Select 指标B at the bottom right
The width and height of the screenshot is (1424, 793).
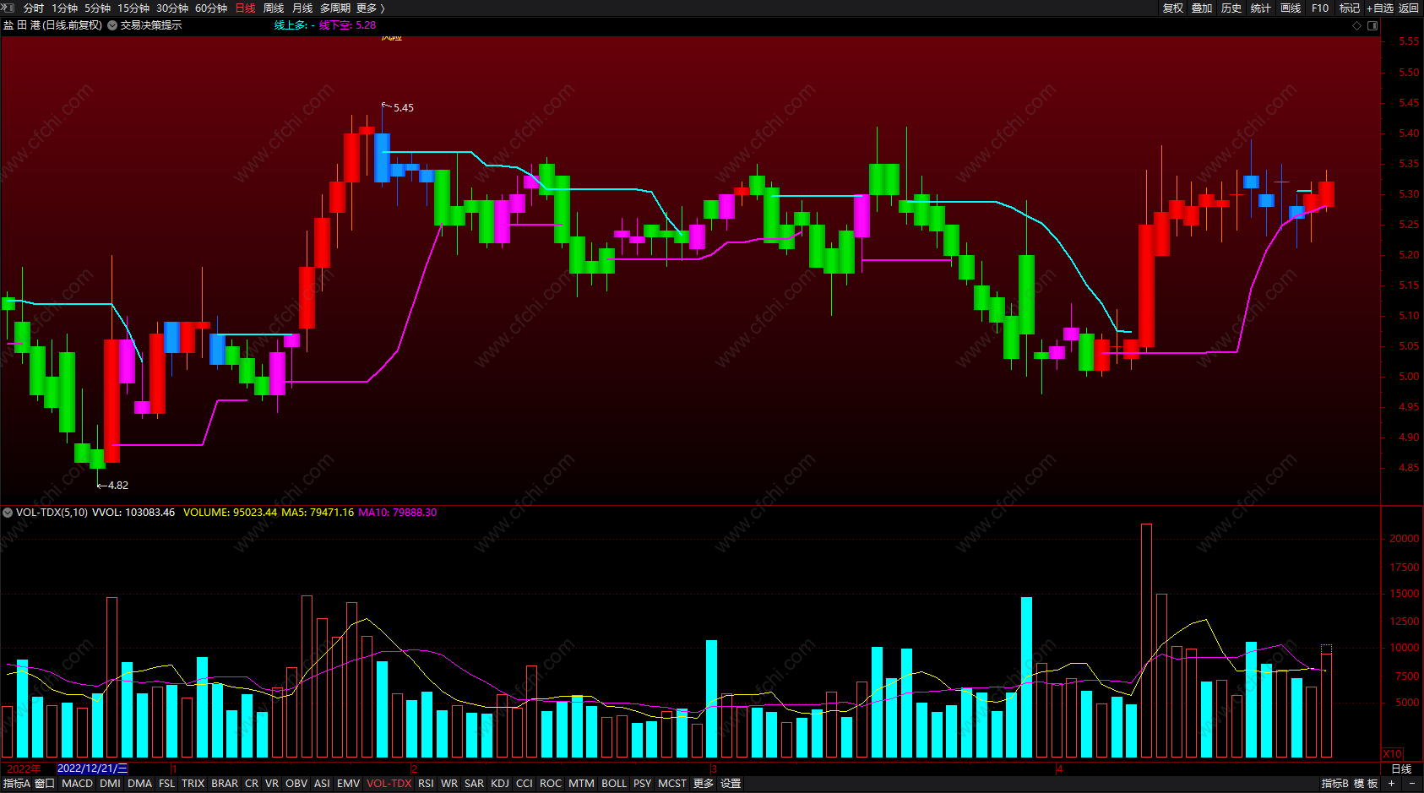pyautogui.click(x=1335, y=784)
